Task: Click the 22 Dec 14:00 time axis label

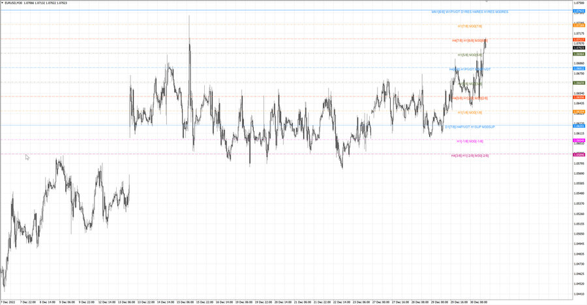Action: (342, 302)
